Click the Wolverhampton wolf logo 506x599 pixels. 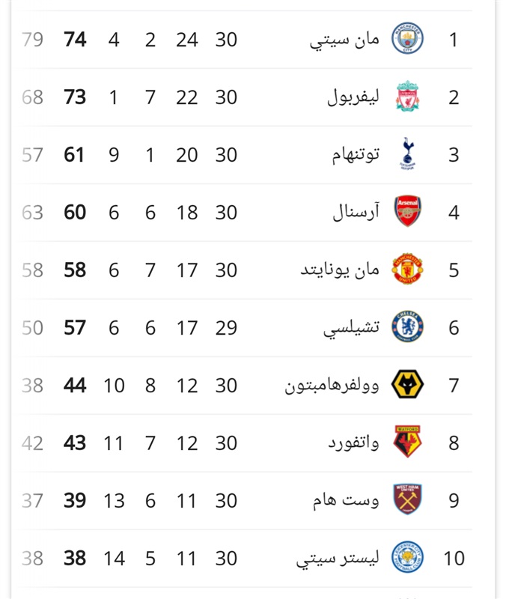click(x=407, y=384)
